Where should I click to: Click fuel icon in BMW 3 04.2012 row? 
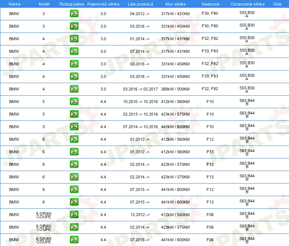(x=74, y=14)
